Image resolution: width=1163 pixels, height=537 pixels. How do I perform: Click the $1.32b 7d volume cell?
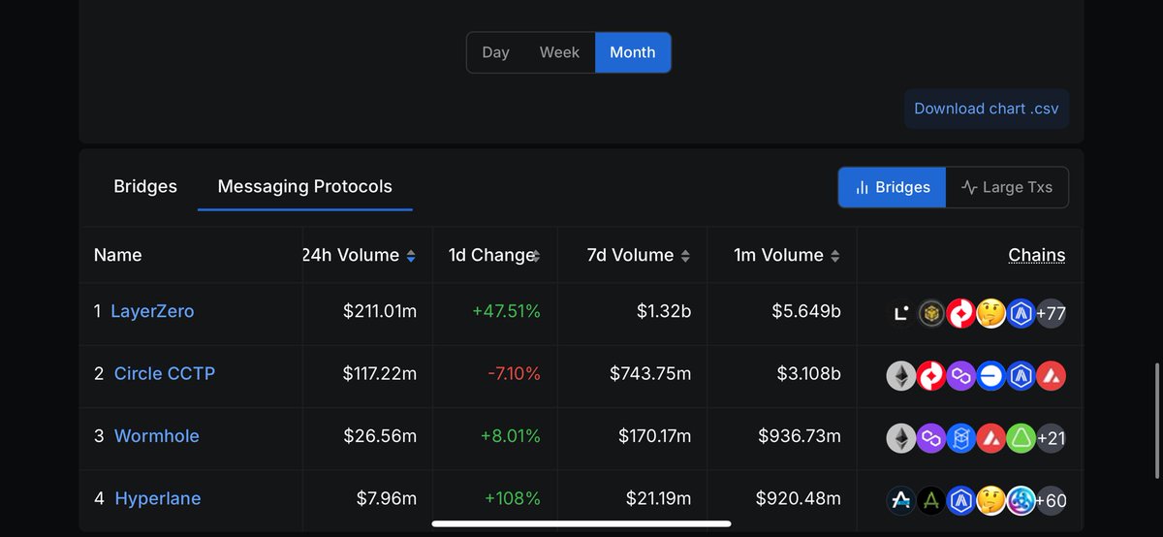coord(664,311)
